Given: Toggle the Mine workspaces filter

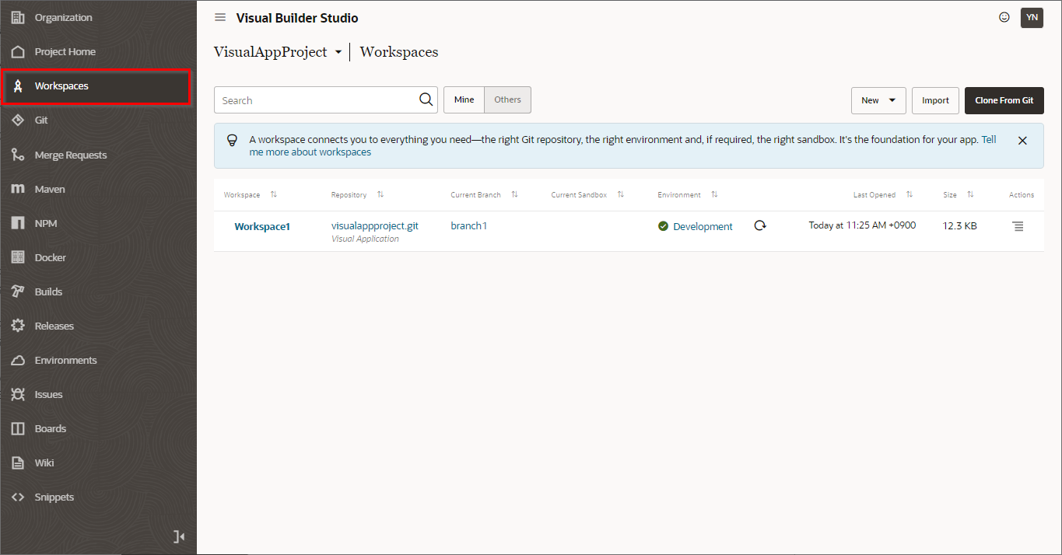Looking at the screenshot, I should click(464, 99).
